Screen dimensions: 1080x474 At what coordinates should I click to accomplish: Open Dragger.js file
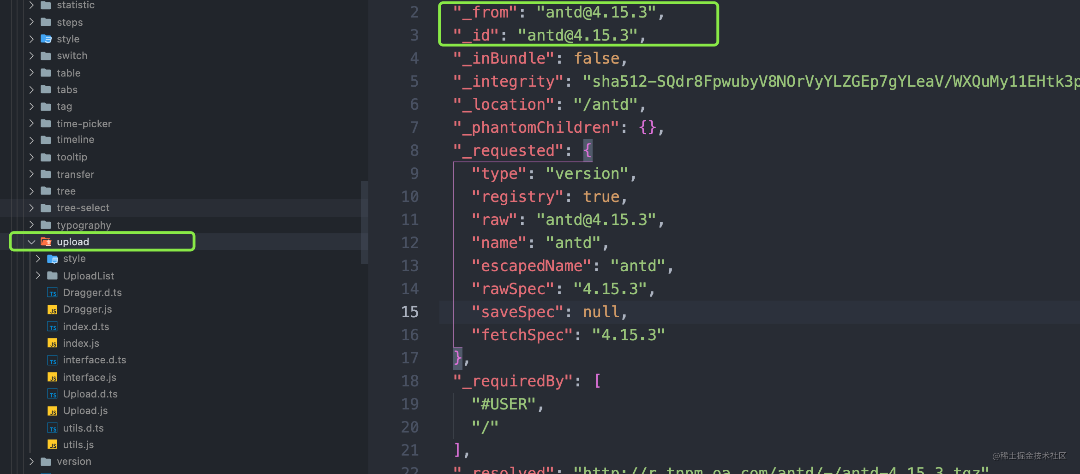(x=87, y=309)
